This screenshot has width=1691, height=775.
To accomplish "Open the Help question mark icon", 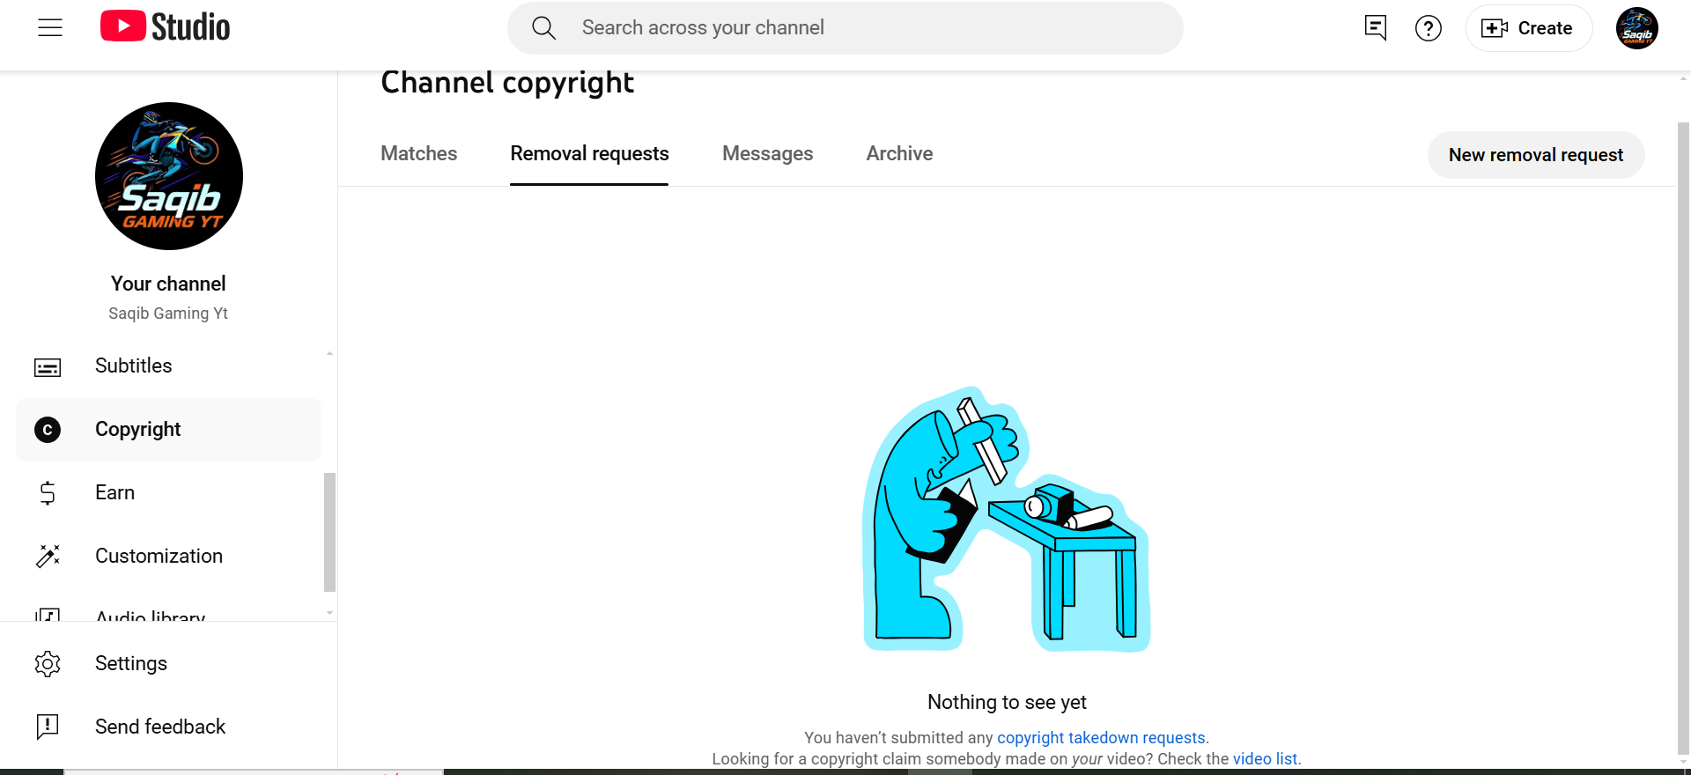I will click(x=1428, y=28).
